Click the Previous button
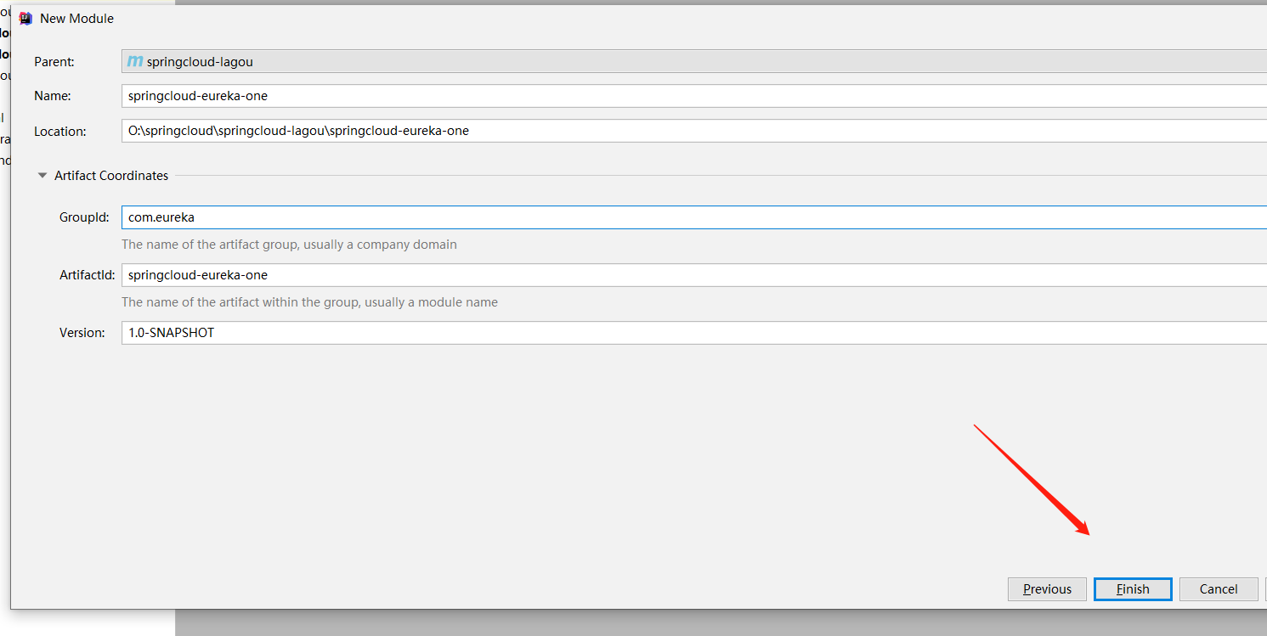This screenshot has width=1267, height=636. coord(1047,589)
